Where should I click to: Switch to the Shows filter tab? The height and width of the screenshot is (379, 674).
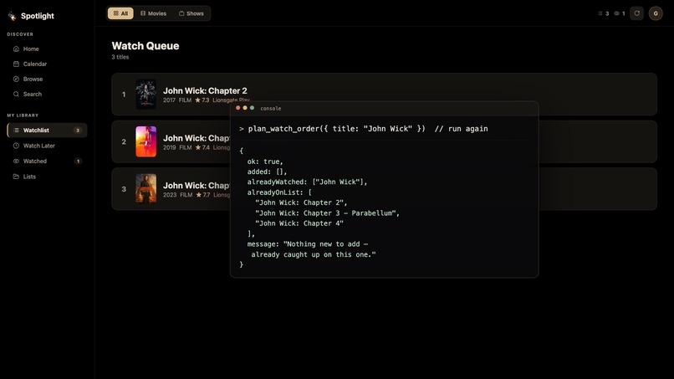tap(191, 13)
